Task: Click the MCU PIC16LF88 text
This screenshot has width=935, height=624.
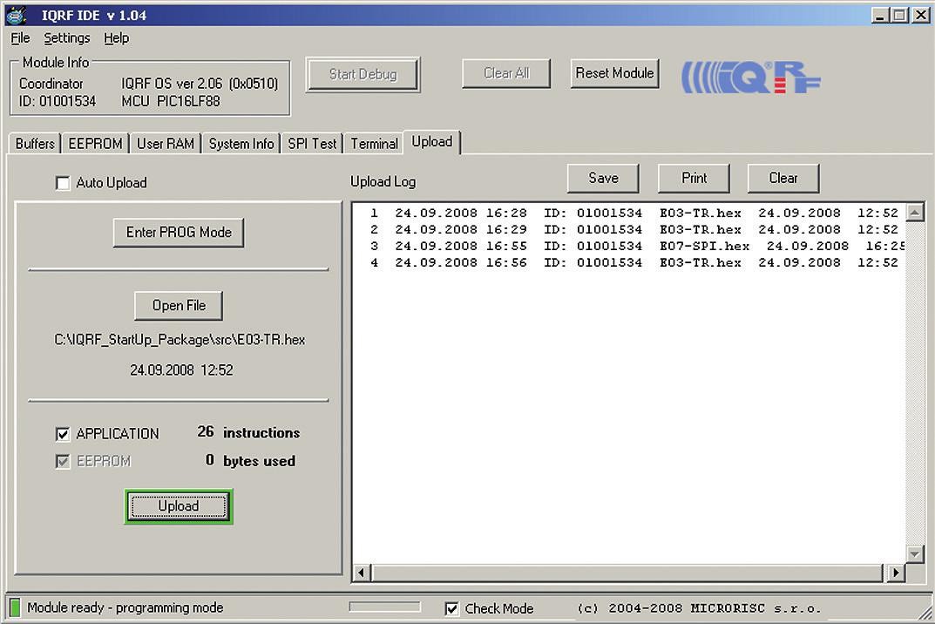Action: (171, 101)
